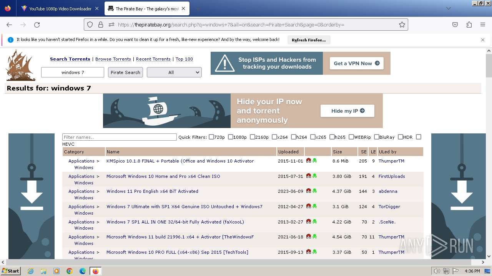Open the list all tabs dropdown
The image size is (492, 276).
click(449, 8)
